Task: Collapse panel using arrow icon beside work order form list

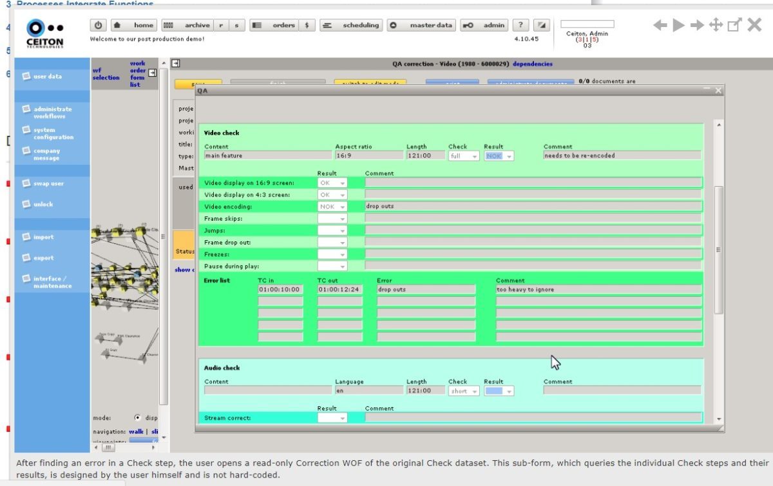Action: [152, 73]
